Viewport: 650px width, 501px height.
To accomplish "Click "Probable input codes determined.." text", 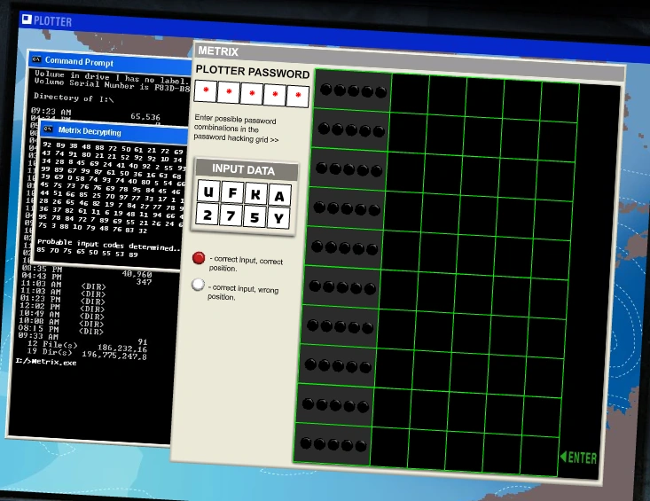I will [109, 245].
